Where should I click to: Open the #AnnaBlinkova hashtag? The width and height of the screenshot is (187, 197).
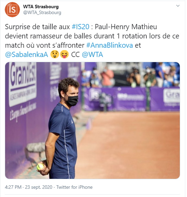click(109, 45)
